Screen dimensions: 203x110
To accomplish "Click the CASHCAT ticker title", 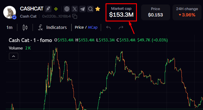I will point(32,9).
